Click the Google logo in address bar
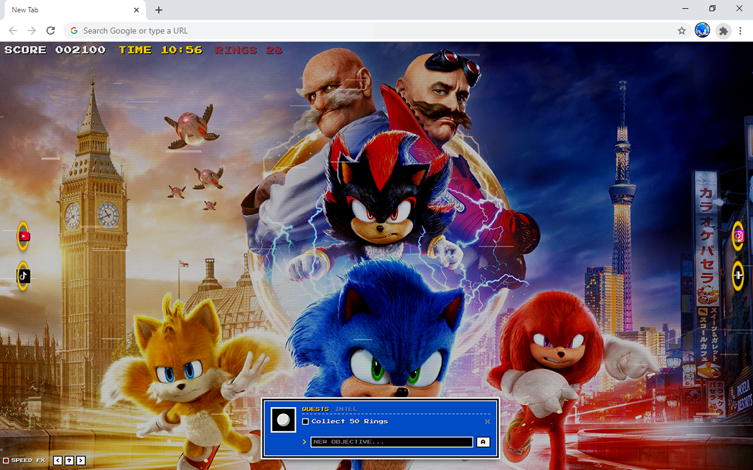753x470 pixels. coord(74,31)
